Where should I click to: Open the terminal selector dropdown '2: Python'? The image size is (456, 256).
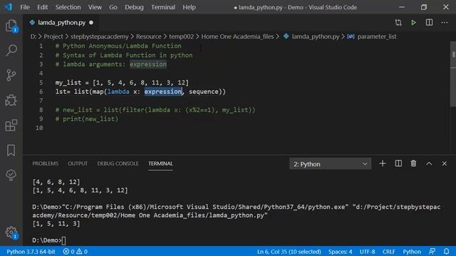(x=330, y=164)
